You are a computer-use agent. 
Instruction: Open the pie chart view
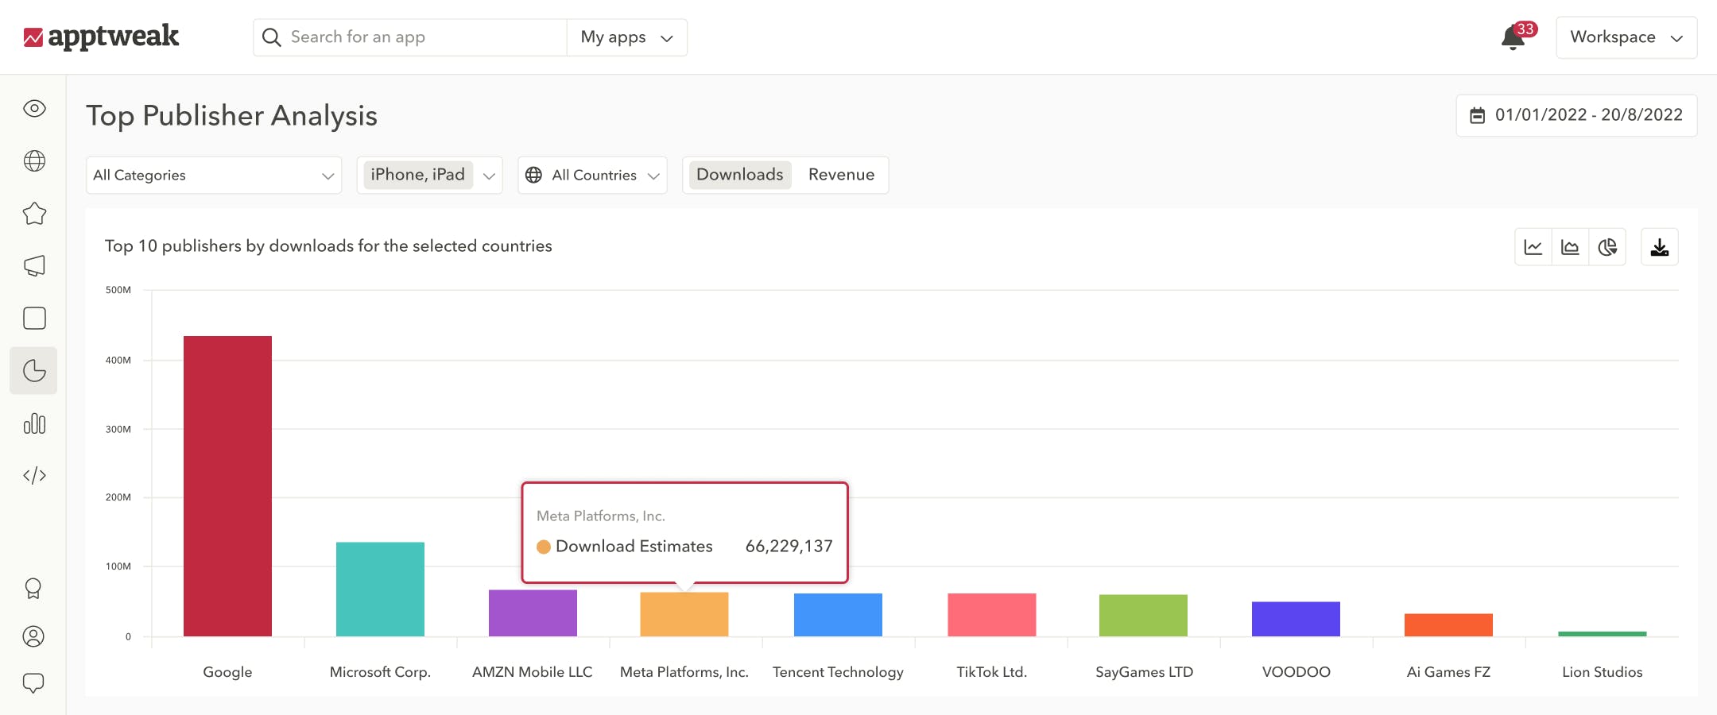point(1607,247)
